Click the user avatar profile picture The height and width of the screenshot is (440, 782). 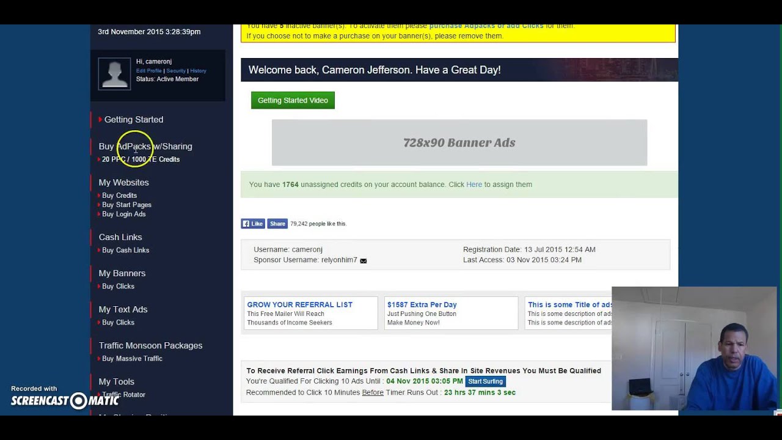(x=114, y=74)
